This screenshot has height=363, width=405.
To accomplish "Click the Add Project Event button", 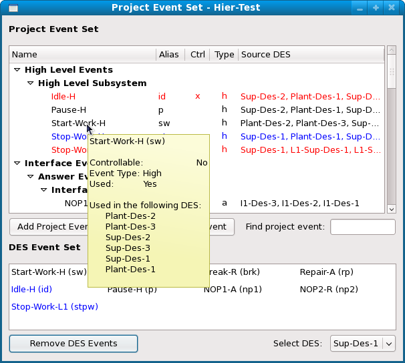I will point(50,227).
